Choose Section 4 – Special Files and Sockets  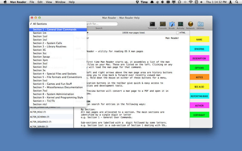58,74
